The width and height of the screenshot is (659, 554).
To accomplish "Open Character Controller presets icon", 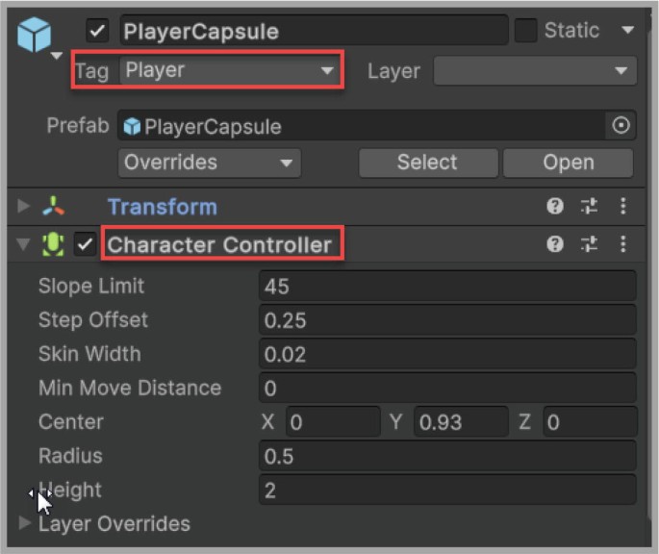I will click(590, 244).
